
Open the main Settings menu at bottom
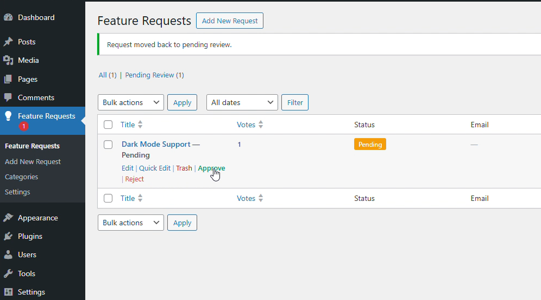[x=32, y=292]
